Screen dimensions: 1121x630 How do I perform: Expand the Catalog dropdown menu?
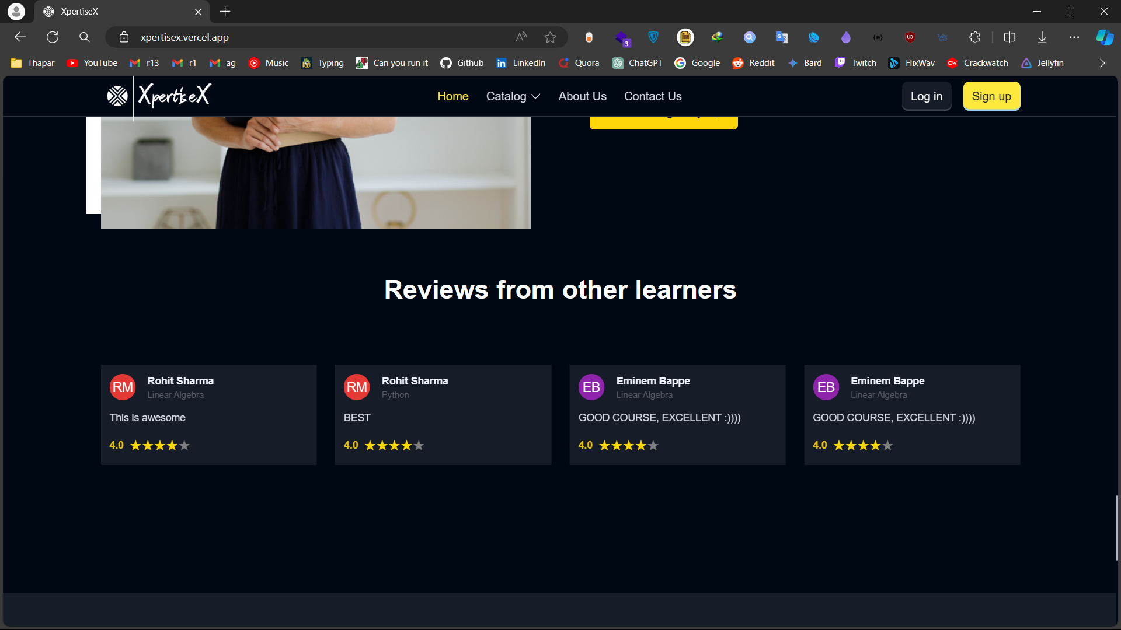pyautogui.click(x=513, y=96)
